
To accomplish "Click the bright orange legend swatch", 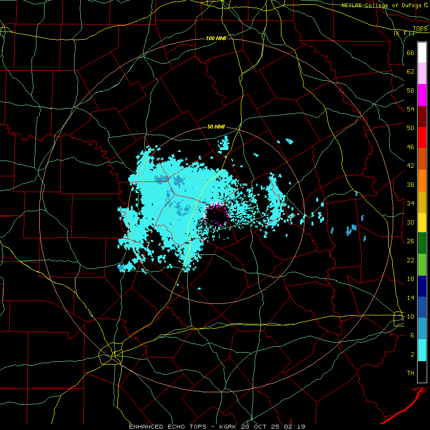I will pyautogui.click(x=422, y=181).
